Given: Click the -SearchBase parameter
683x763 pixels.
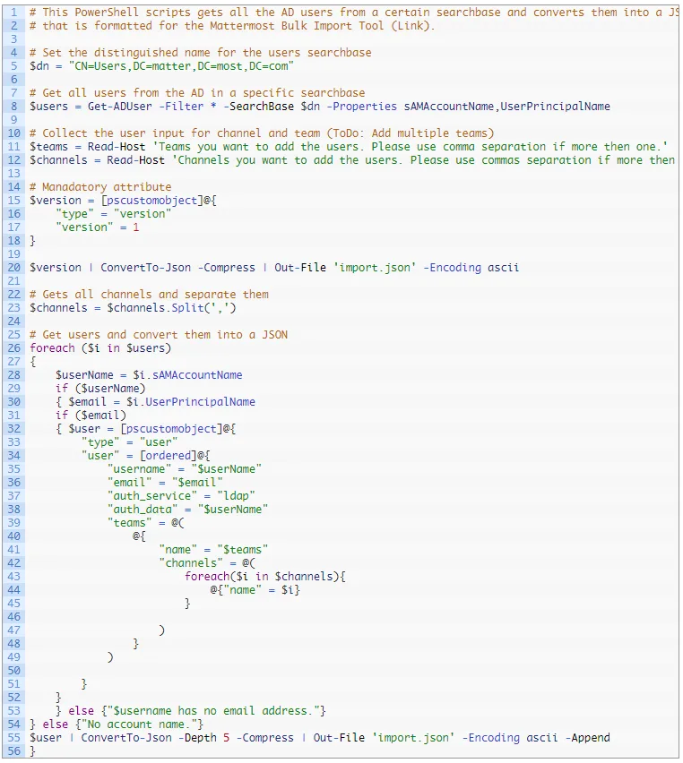Looking at the screenshot, I should coord(259,107).
